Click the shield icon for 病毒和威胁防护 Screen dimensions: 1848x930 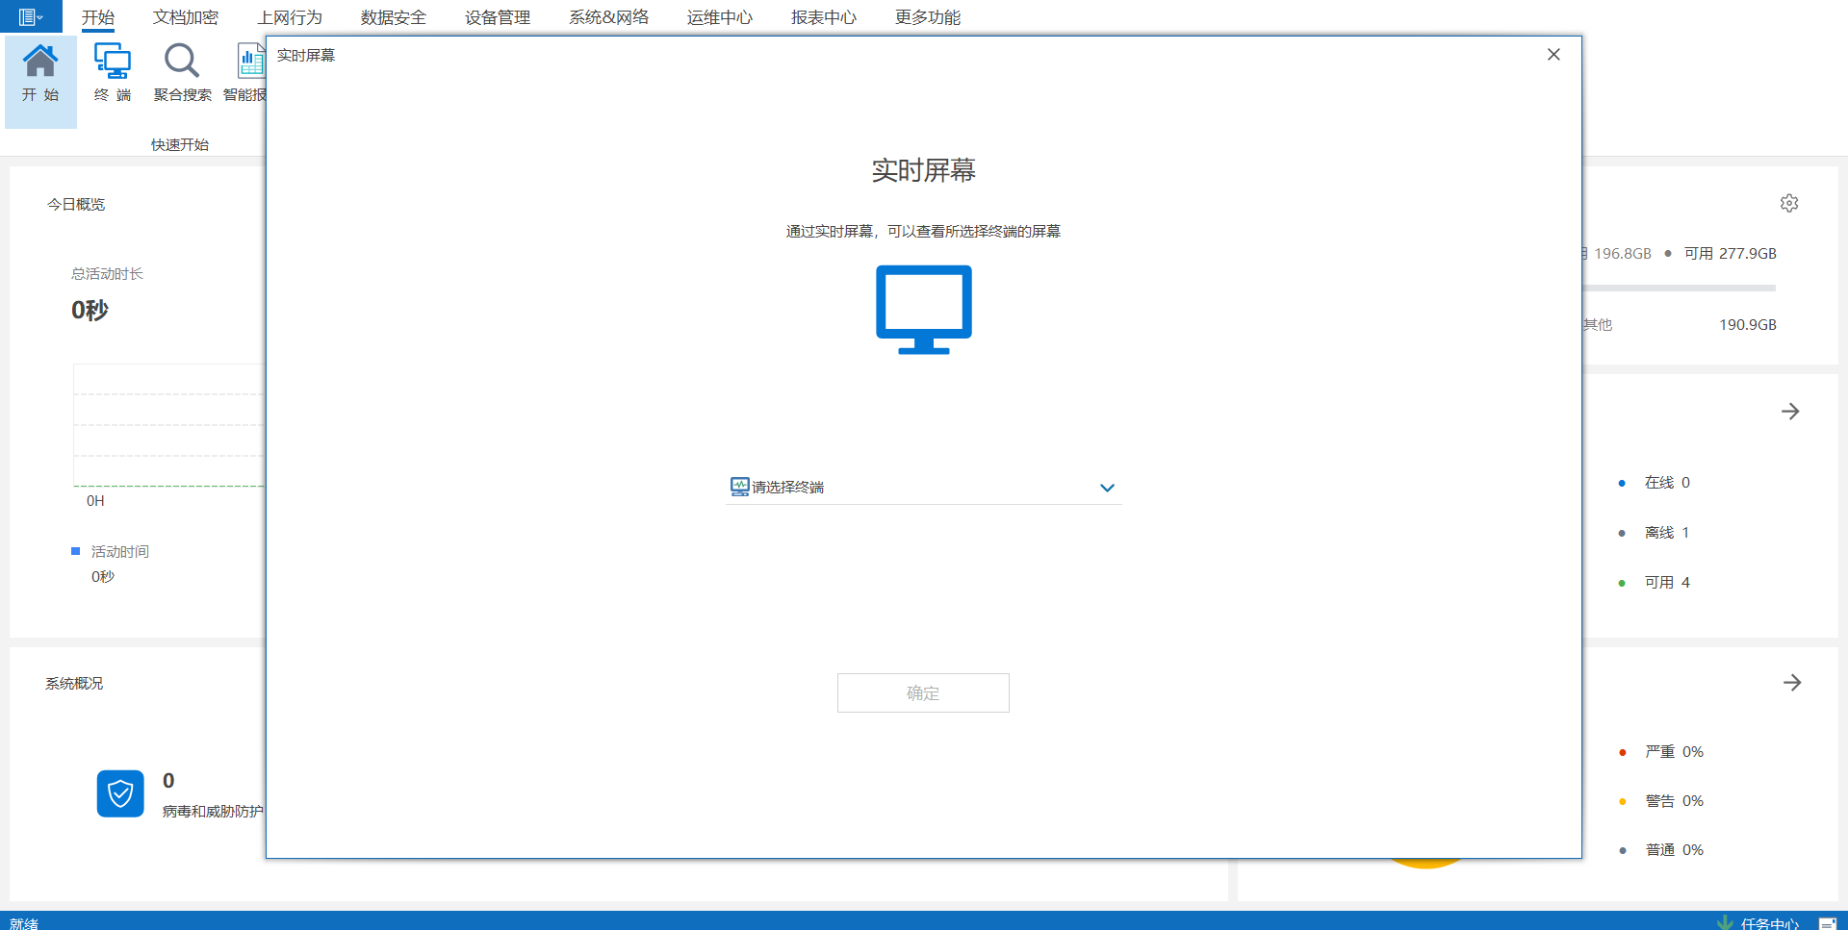click(119, 793)
